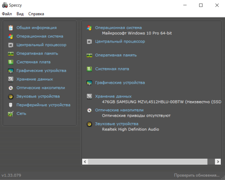Click the Центральный процессор summary heading link
The width and height of the screenshot is (225, 180).
pyautogui.click(x=120, y=42)
